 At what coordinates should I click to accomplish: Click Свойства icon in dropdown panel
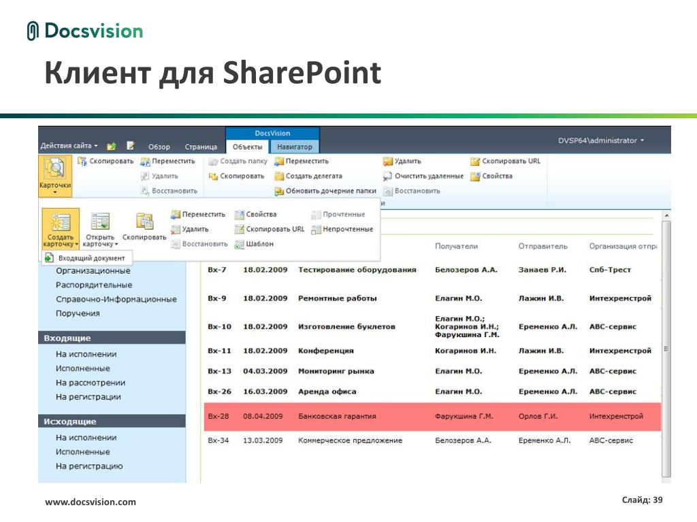coord(240,214)
